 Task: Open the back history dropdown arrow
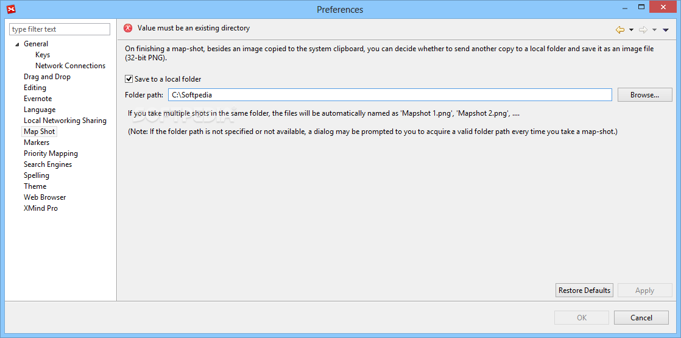point(631,30)
